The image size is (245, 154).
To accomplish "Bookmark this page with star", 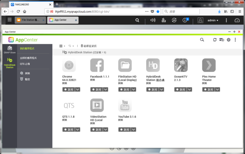I will point(158,11).
